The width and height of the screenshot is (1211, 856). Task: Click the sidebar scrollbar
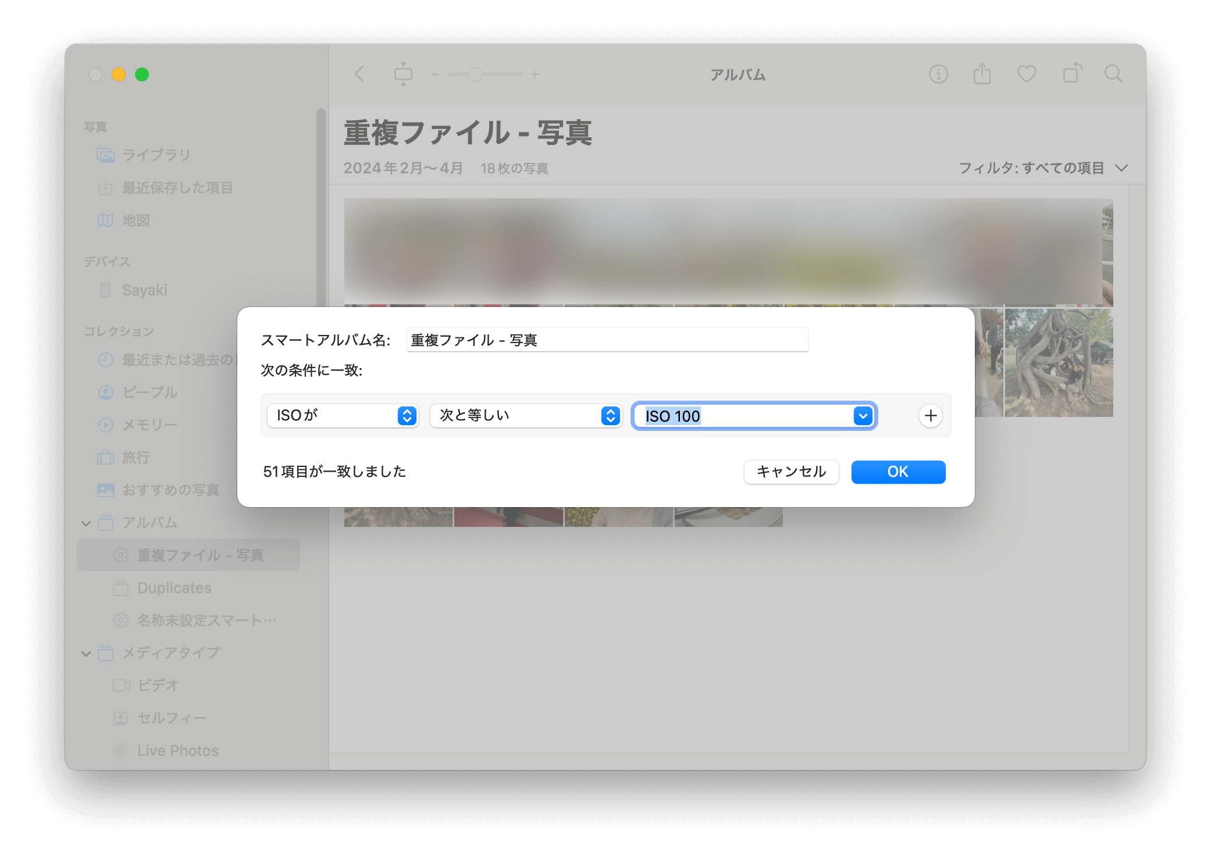click(x=320, y=206)
